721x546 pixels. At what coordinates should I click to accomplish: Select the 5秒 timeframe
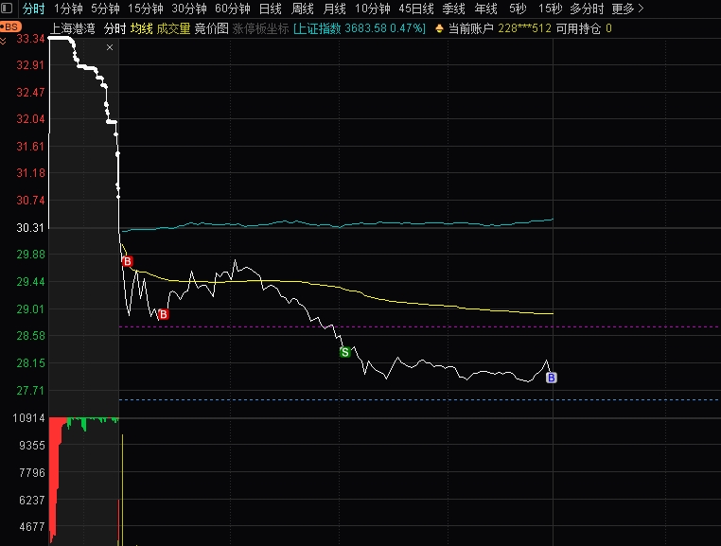coord(518,9)
